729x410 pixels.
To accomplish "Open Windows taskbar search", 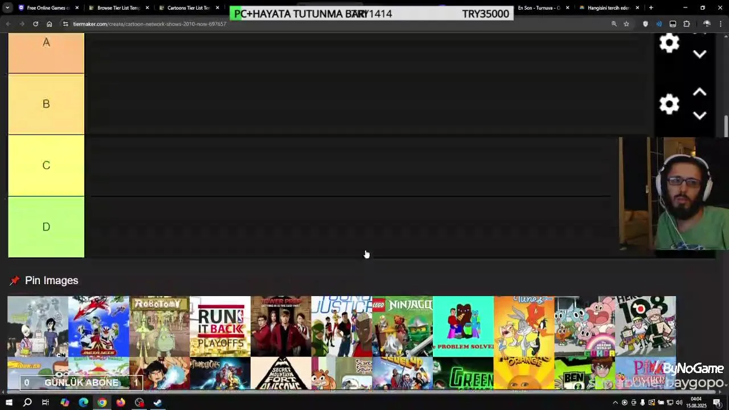I will point(27,403).
